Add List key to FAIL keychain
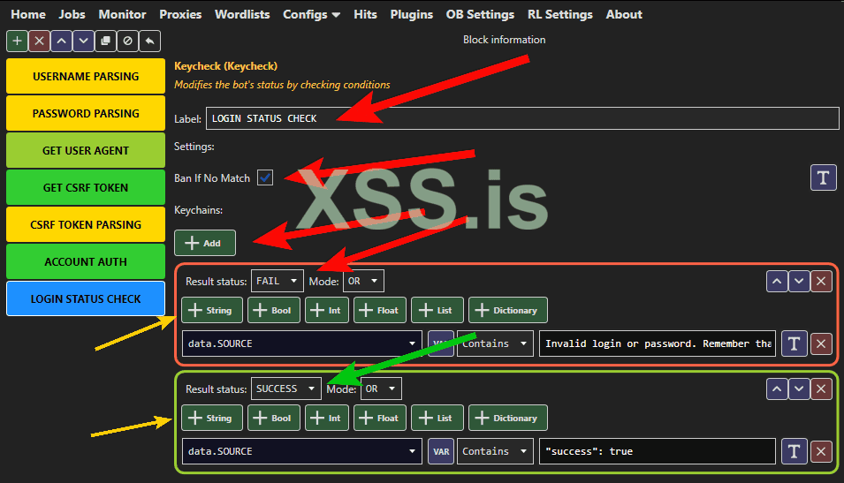The height and width of the screenshot is (483, 844). 437,310
